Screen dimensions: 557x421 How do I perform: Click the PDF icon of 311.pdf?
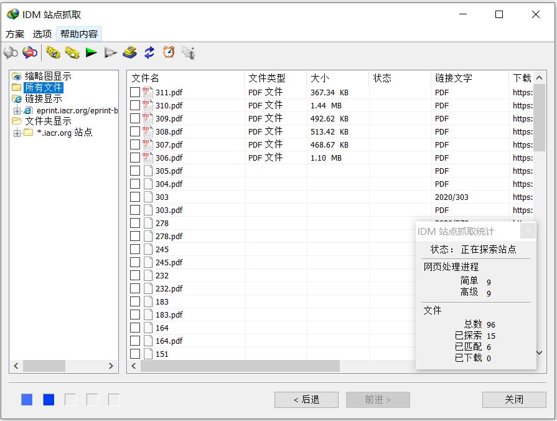click(147, 92)
